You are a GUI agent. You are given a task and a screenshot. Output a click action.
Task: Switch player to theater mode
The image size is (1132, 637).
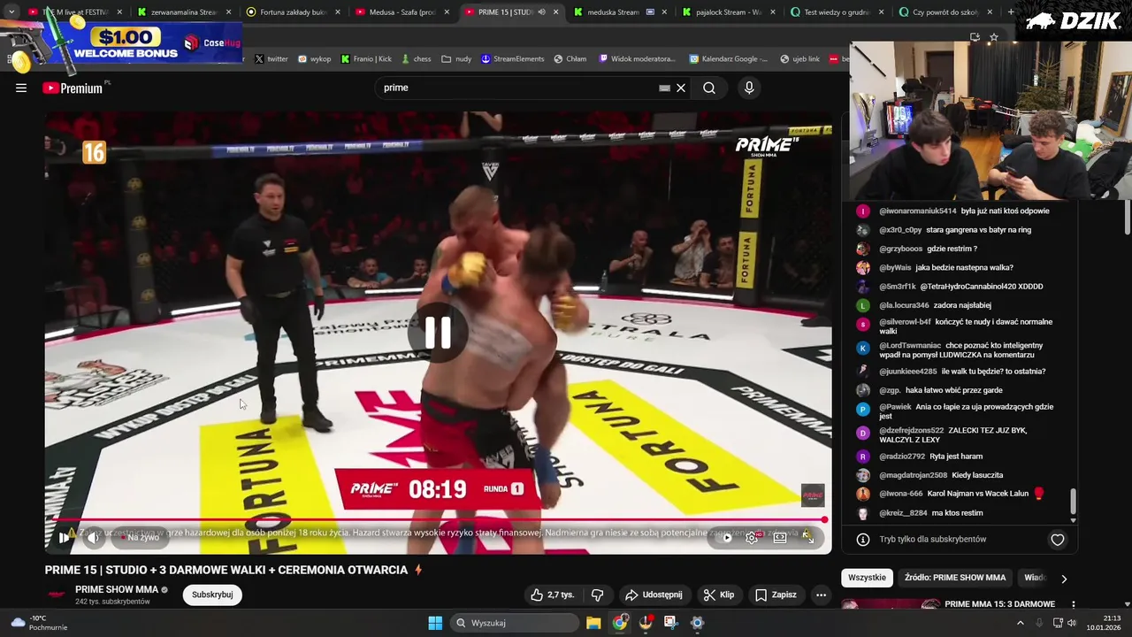[780, 537]
